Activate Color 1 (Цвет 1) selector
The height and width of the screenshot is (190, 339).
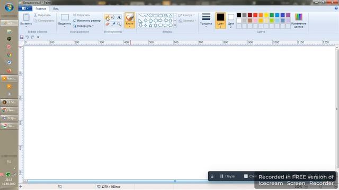(220, 21)
